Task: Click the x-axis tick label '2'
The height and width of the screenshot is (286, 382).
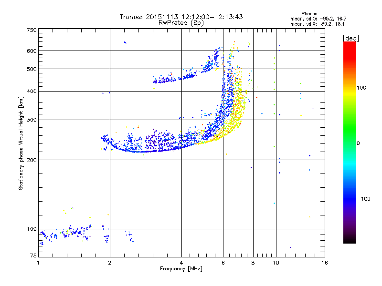Action: click(110, 263)
